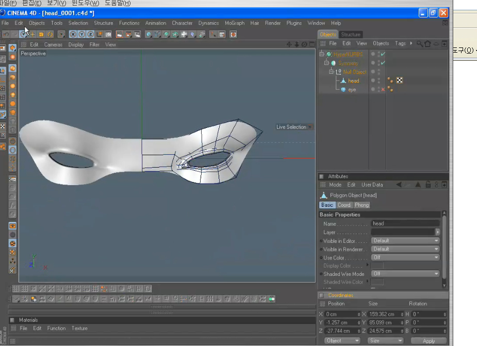Toggle the HyperNURBS enable checkmark
477x346 pixels.
383,54
